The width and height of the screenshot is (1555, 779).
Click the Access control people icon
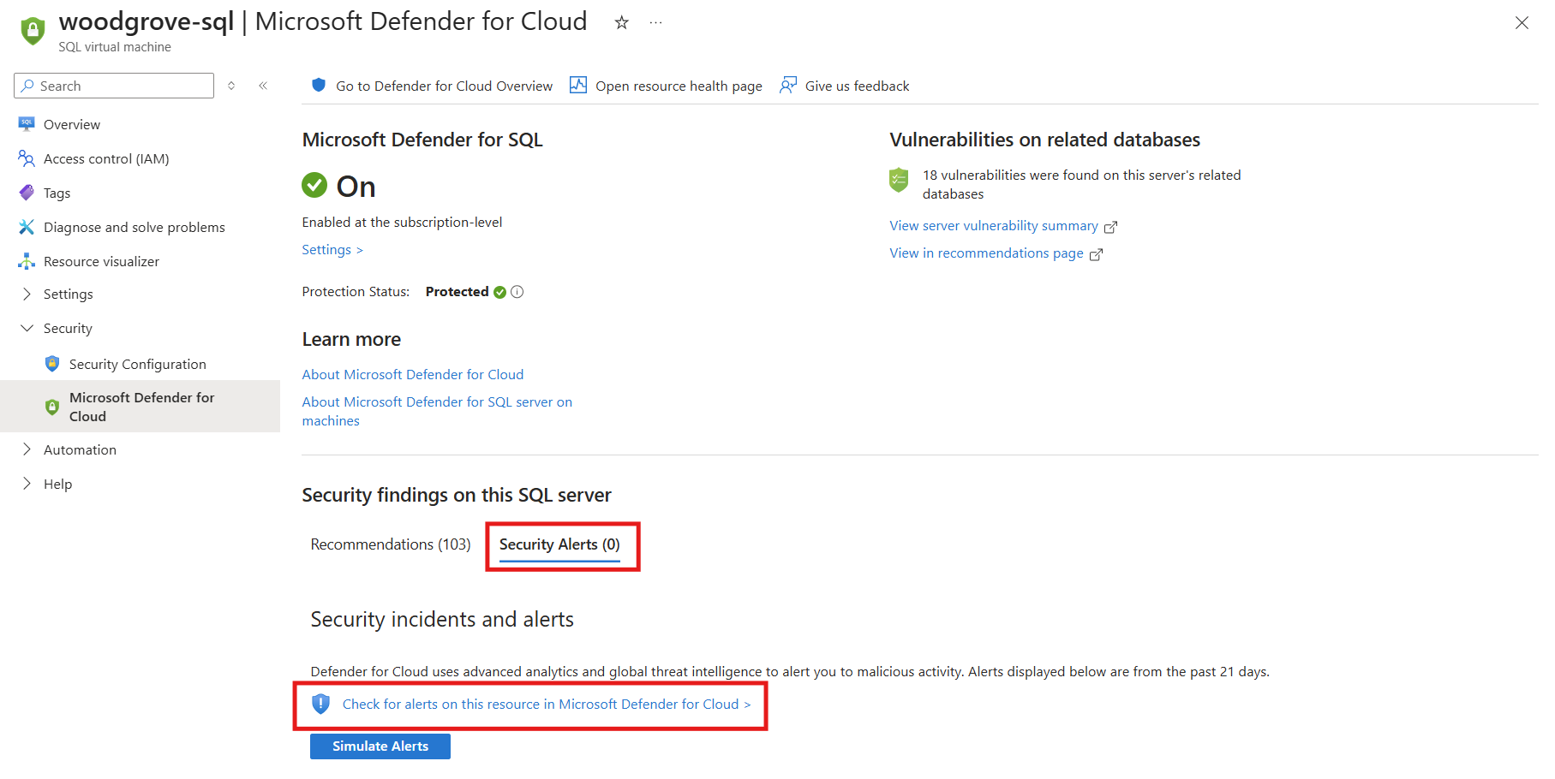click(27, 158)
